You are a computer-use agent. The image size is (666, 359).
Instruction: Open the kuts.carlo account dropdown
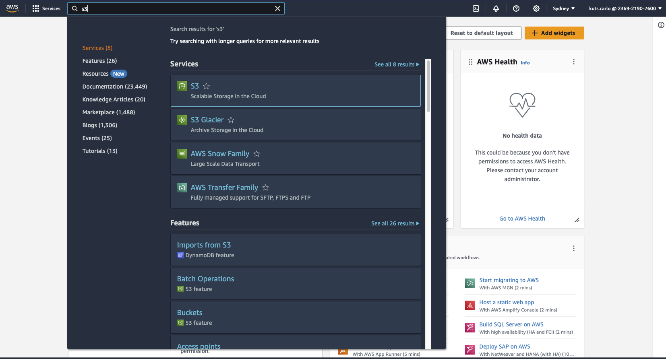tap(625, 8)
